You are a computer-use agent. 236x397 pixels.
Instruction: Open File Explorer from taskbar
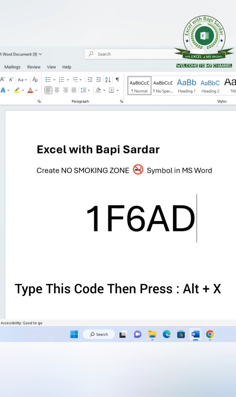point(152,334)
